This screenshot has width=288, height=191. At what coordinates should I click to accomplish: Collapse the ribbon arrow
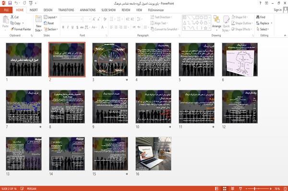point(285,35)
